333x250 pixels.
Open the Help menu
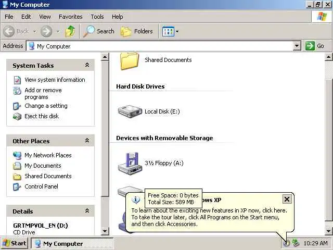click(117, 17)
